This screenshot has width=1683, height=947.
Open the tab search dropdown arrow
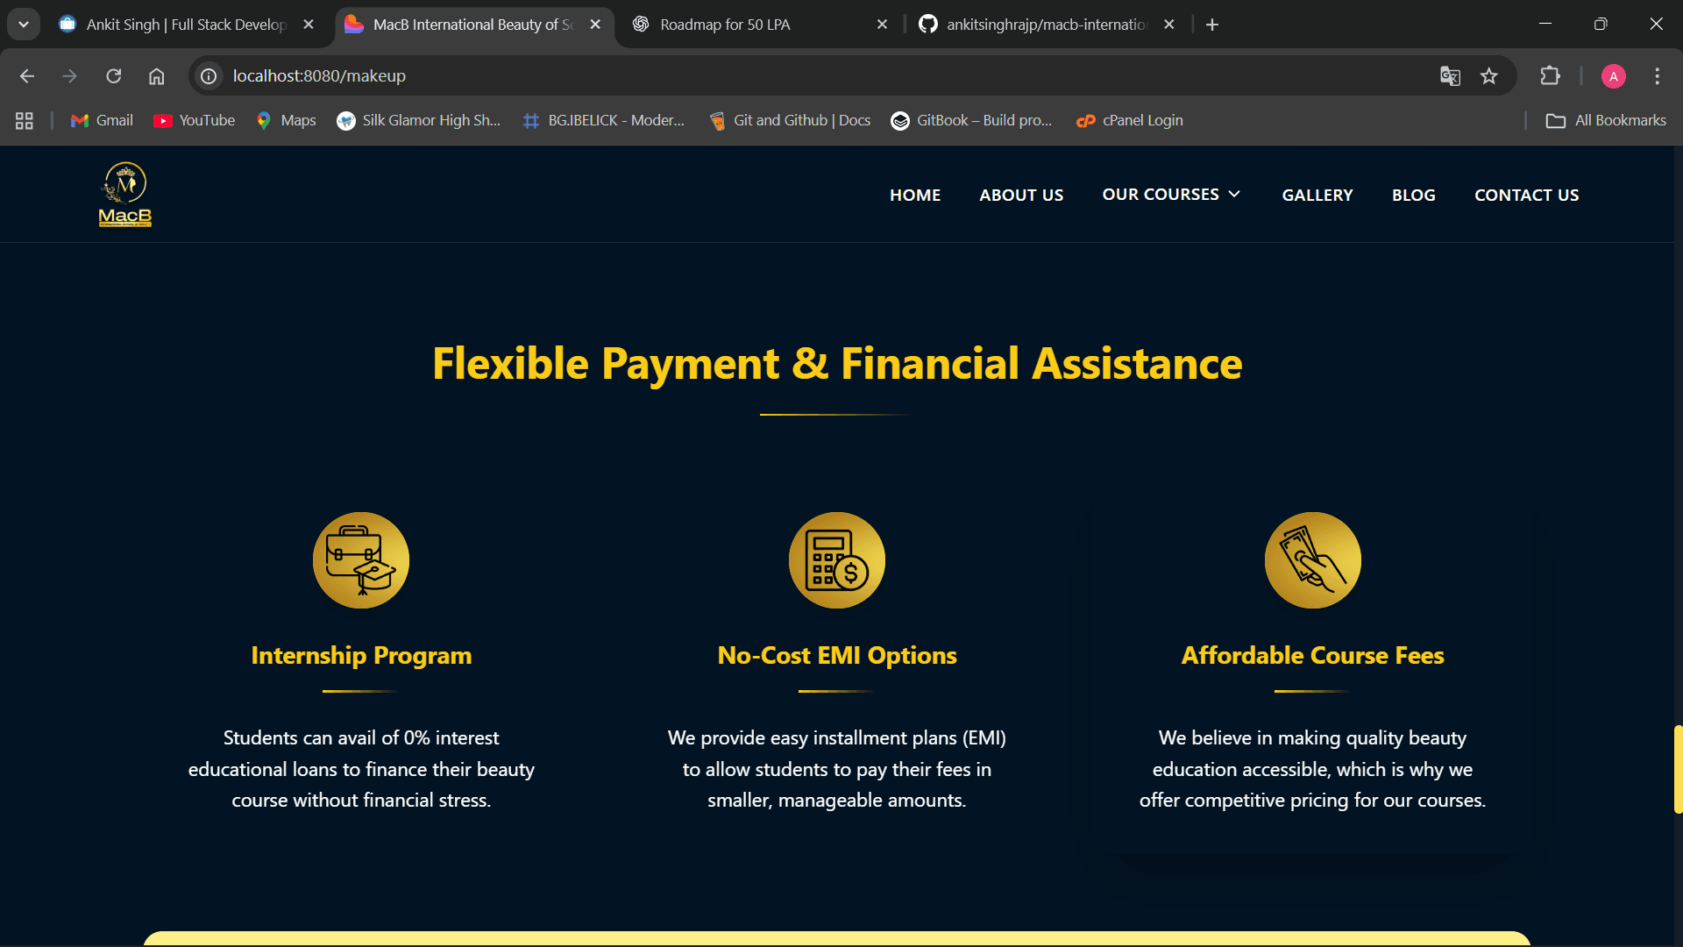tap(24, 25)
